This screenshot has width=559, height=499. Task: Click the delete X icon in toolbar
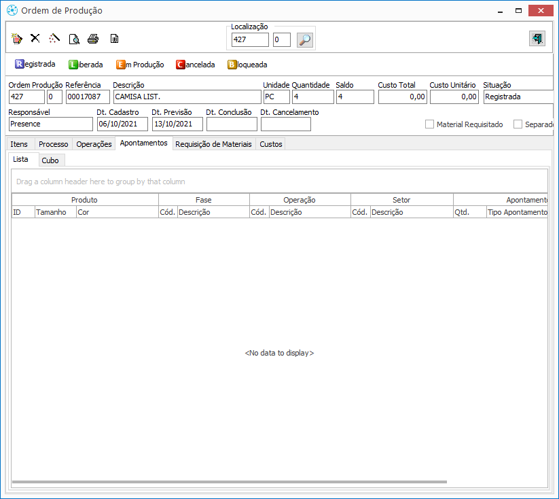click(35, 38)
